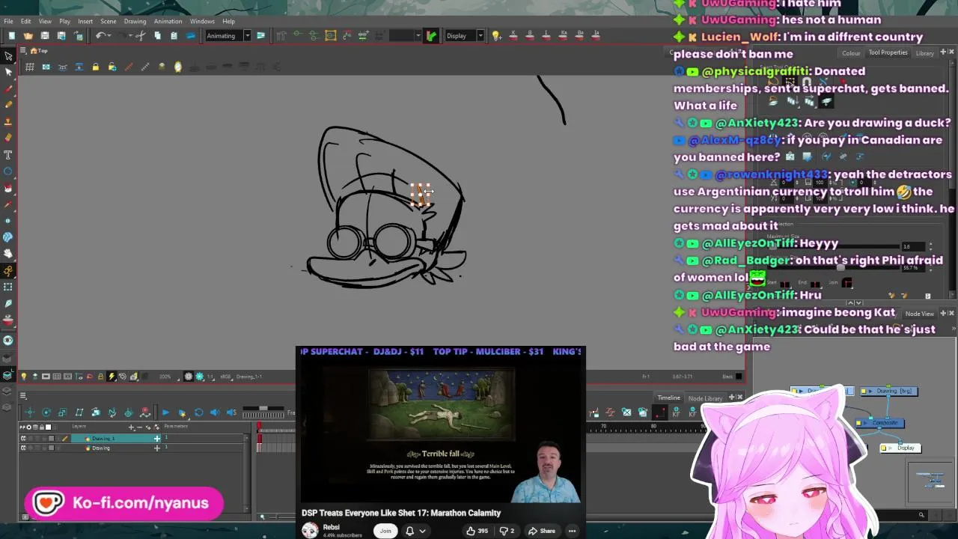The height and width of the screenshot is (539, 958).
Task: Click the red onion skin line icon
Action: pos(128,67)
